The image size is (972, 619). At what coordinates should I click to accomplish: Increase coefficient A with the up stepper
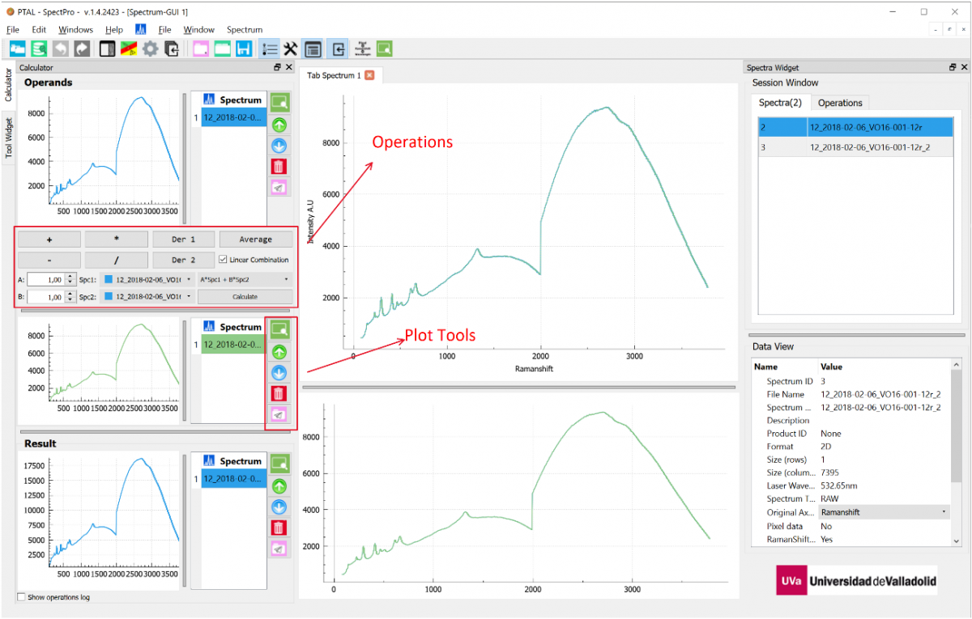(x=70, y=276)
